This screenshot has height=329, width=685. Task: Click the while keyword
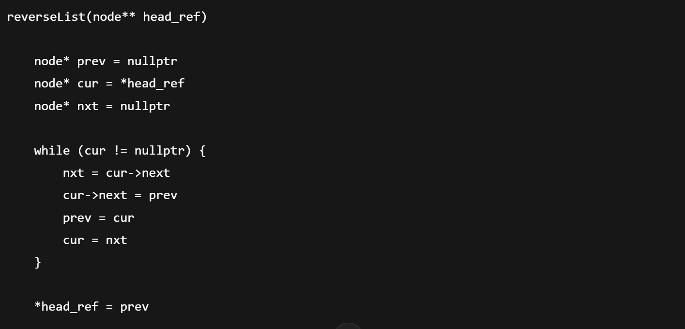[52, 151]
